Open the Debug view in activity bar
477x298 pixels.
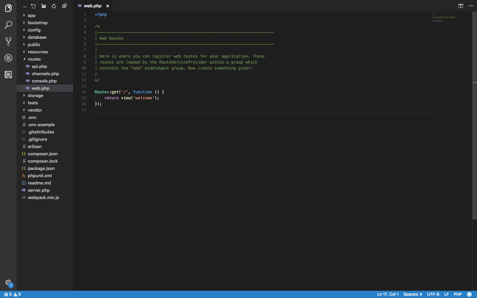point(8,58)
